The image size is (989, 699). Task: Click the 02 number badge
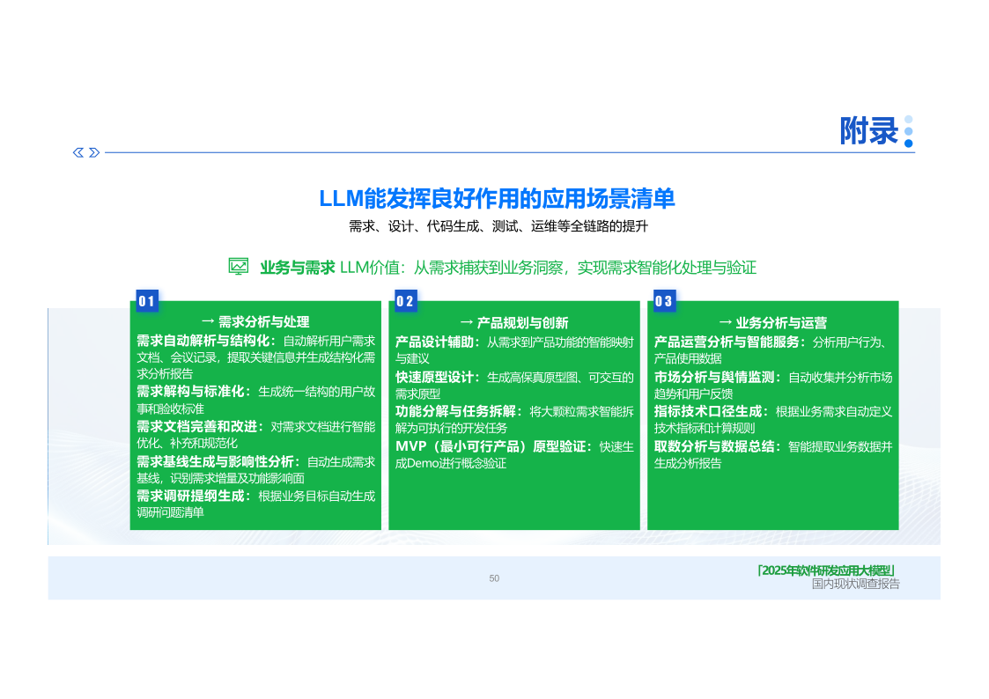pyautogui.click(x=406, y=301)
